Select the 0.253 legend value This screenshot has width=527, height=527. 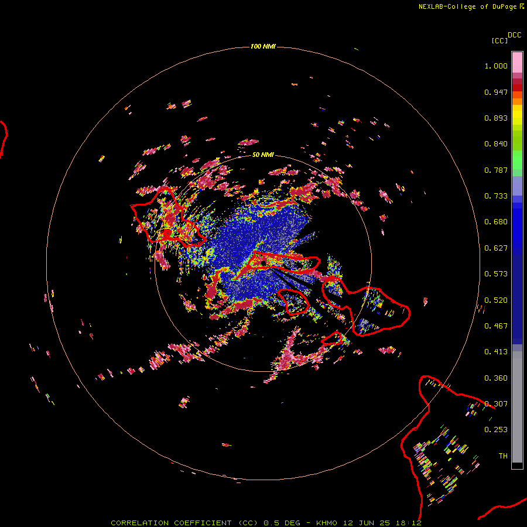(496, 430)
